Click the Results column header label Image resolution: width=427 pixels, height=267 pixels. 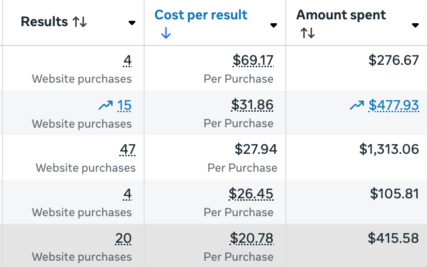(44, 22)
